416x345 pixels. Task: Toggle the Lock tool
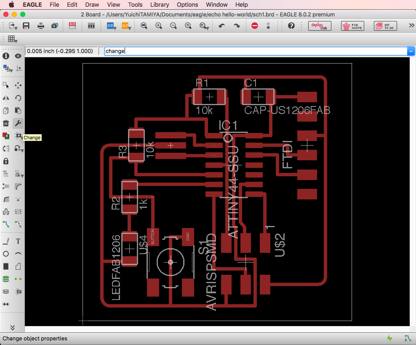(6, 161)
